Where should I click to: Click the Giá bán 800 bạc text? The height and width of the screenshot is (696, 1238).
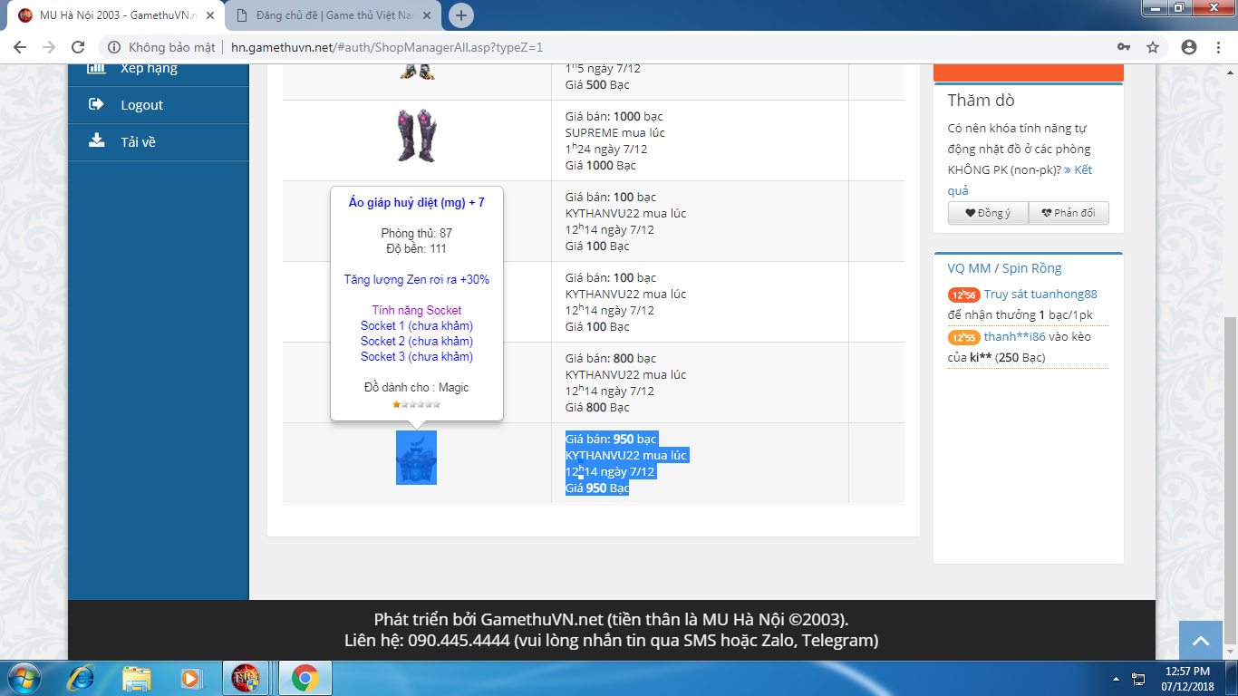(611, 358)
